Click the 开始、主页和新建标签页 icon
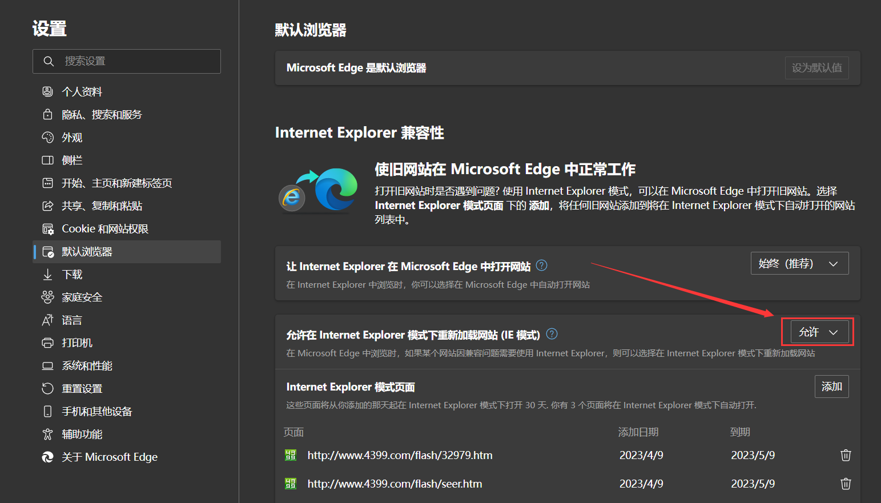881x503 pixels. click(x=48, y=183)
